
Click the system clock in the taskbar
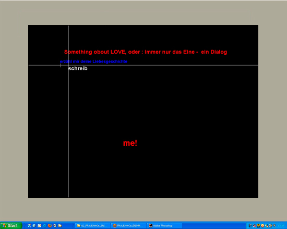coord(281,226)
